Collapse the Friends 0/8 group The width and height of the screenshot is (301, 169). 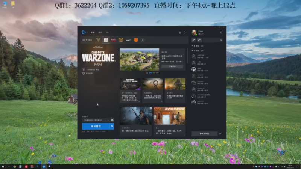click(x=198, y=51)
